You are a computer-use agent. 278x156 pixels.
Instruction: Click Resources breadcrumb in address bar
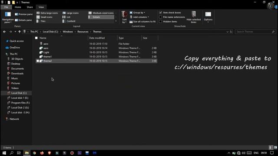[83, 32]
